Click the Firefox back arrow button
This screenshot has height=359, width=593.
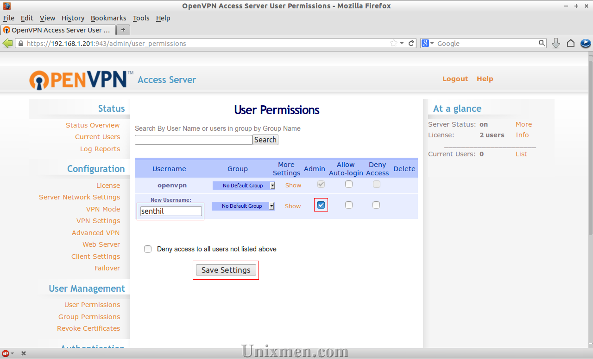click(7, 43)
